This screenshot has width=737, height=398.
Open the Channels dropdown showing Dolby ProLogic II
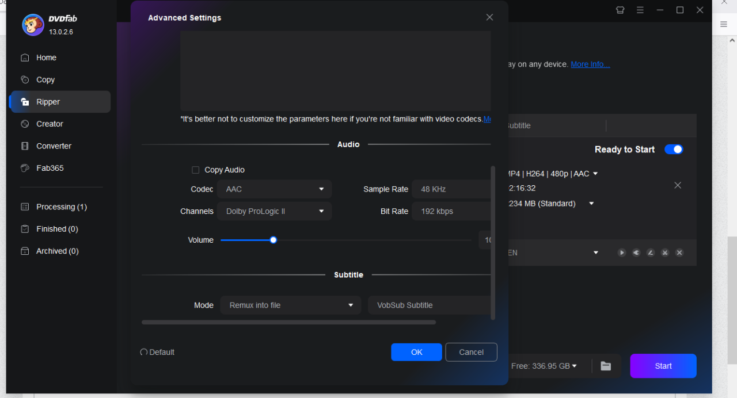(x=275, y=211)
